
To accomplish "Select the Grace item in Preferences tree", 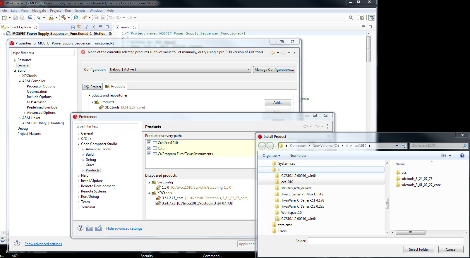I will click(x=90, y=165).
